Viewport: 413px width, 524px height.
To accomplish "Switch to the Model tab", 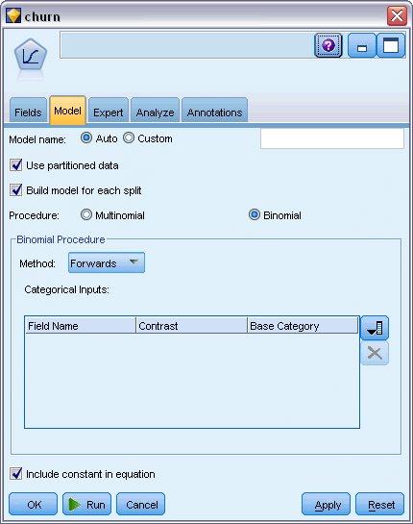I will coord(68,111).
